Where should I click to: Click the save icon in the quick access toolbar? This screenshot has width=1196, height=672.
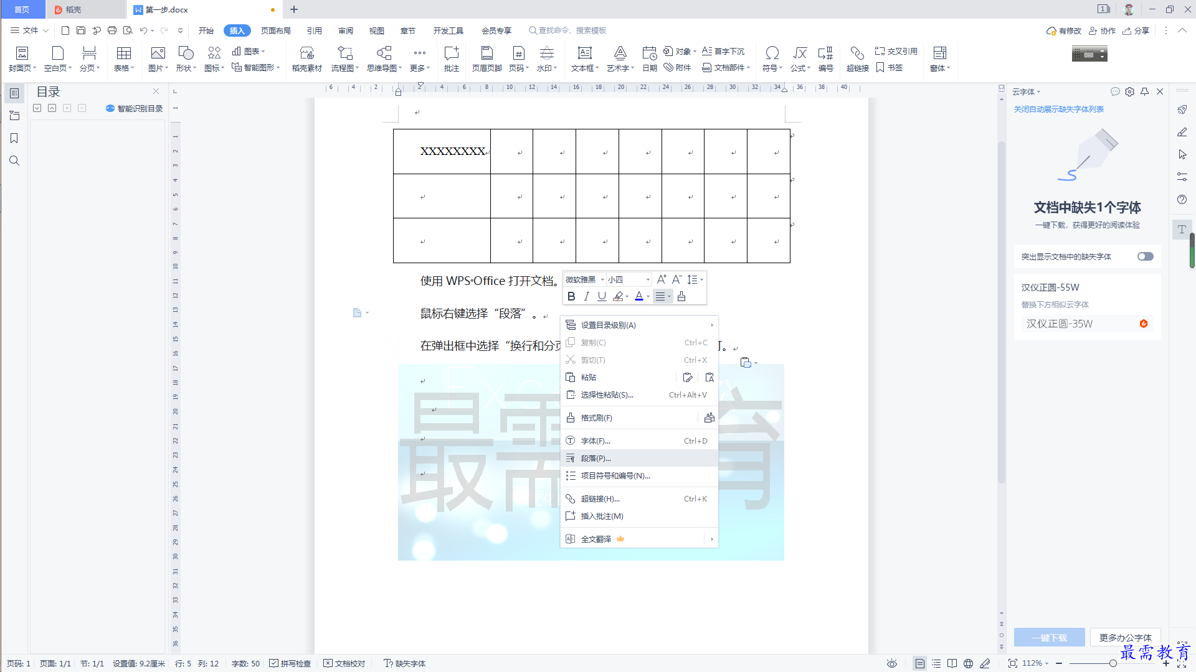click(81, 30)
